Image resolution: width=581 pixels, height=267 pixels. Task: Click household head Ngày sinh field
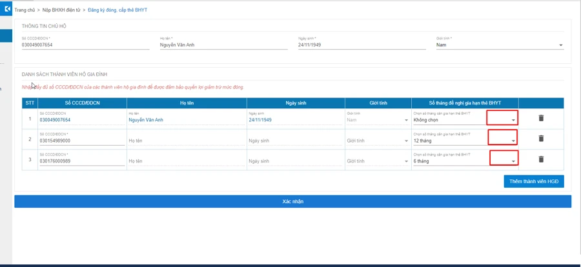click(362, 45)
